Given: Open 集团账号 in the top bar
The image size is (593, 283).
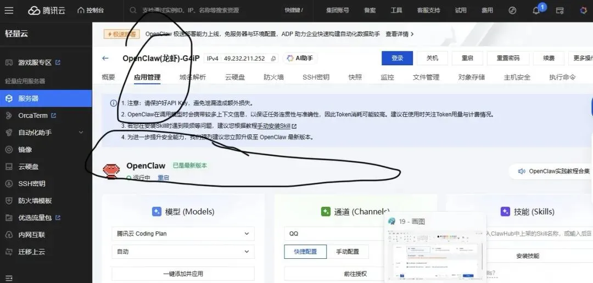Looking at the screenshot, I should click(x=338, y=10).
